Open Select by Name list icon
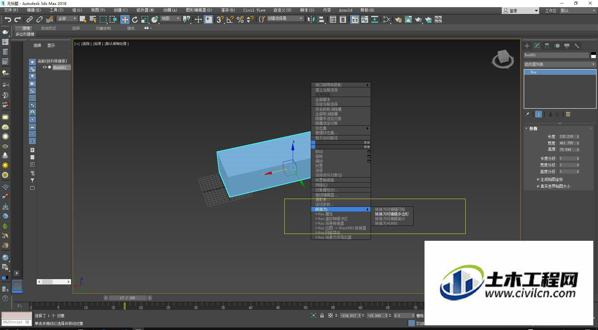598x330 pixels. (x=93, y=19)
